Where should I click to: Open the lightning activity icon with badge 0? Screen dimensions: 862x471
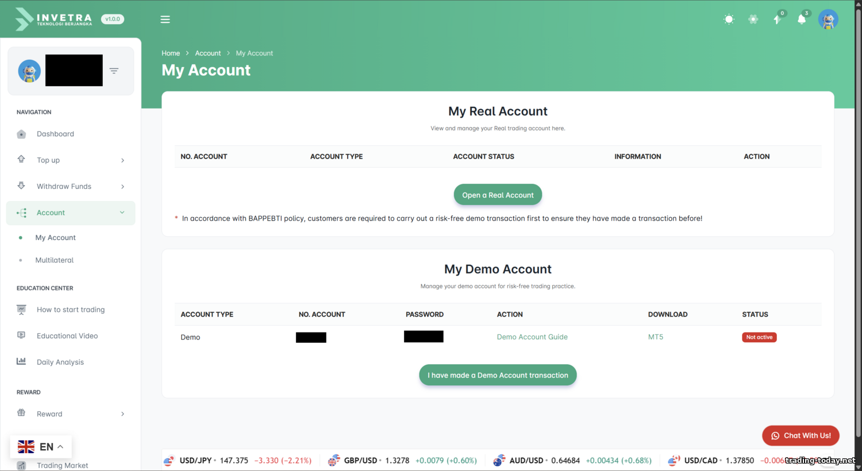[x=777, y=20]
